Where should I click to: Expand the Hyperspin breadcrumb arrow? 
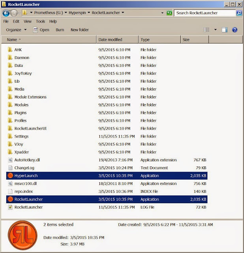coord(89,13)
